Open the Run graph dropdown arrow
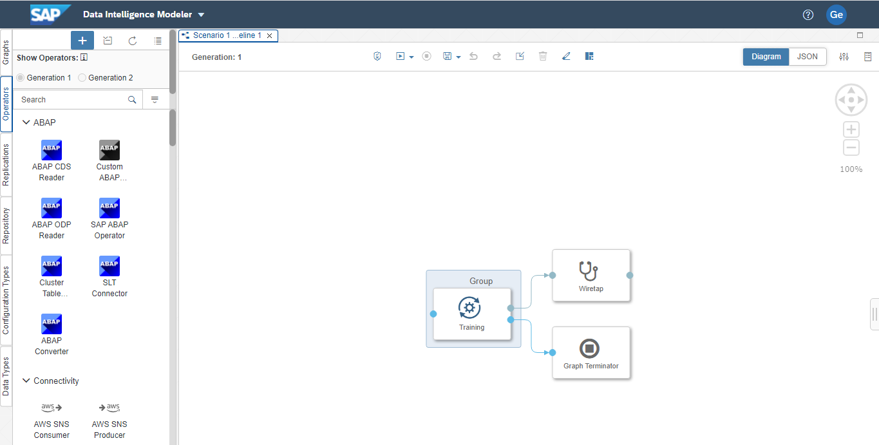This screenshot has height=445, width=879. coord(411,57)
